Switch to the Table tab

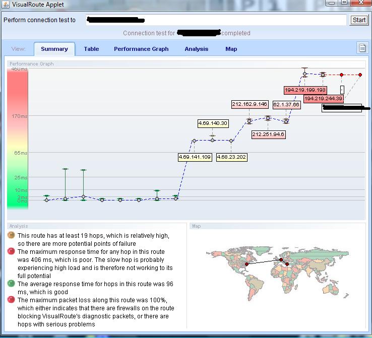(x=91, y=49)
